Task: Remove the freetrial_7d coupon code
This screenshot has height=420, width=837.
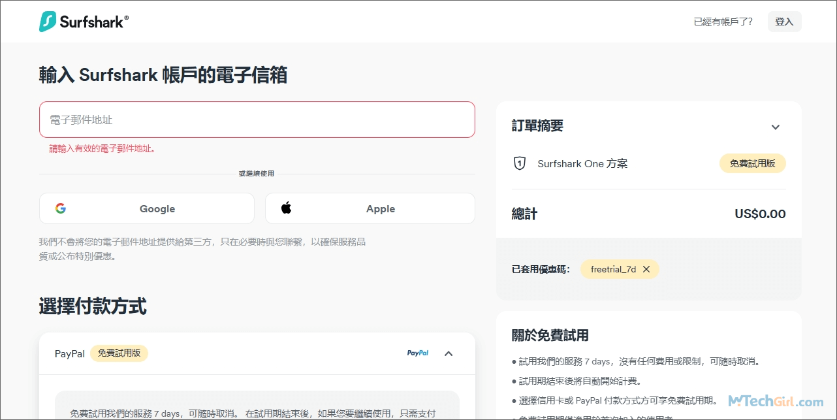Action: coord(646,269)
